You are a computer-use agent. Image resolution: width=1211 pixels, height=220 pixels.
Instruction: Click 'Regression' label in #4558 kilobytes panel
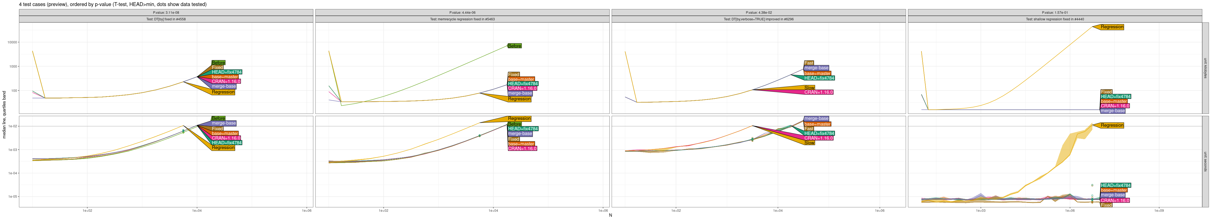[223, 92]
